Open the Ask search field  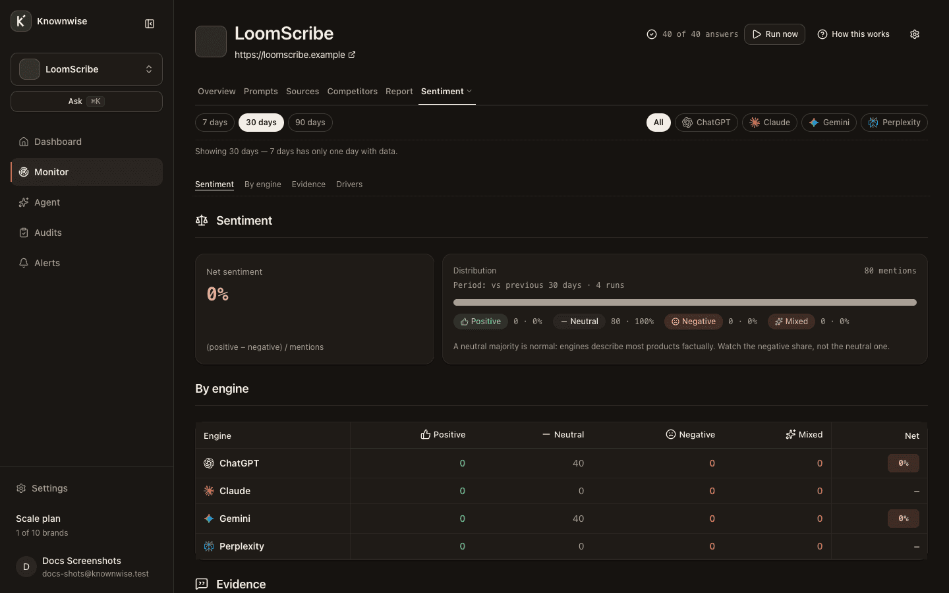coord(86,101)
